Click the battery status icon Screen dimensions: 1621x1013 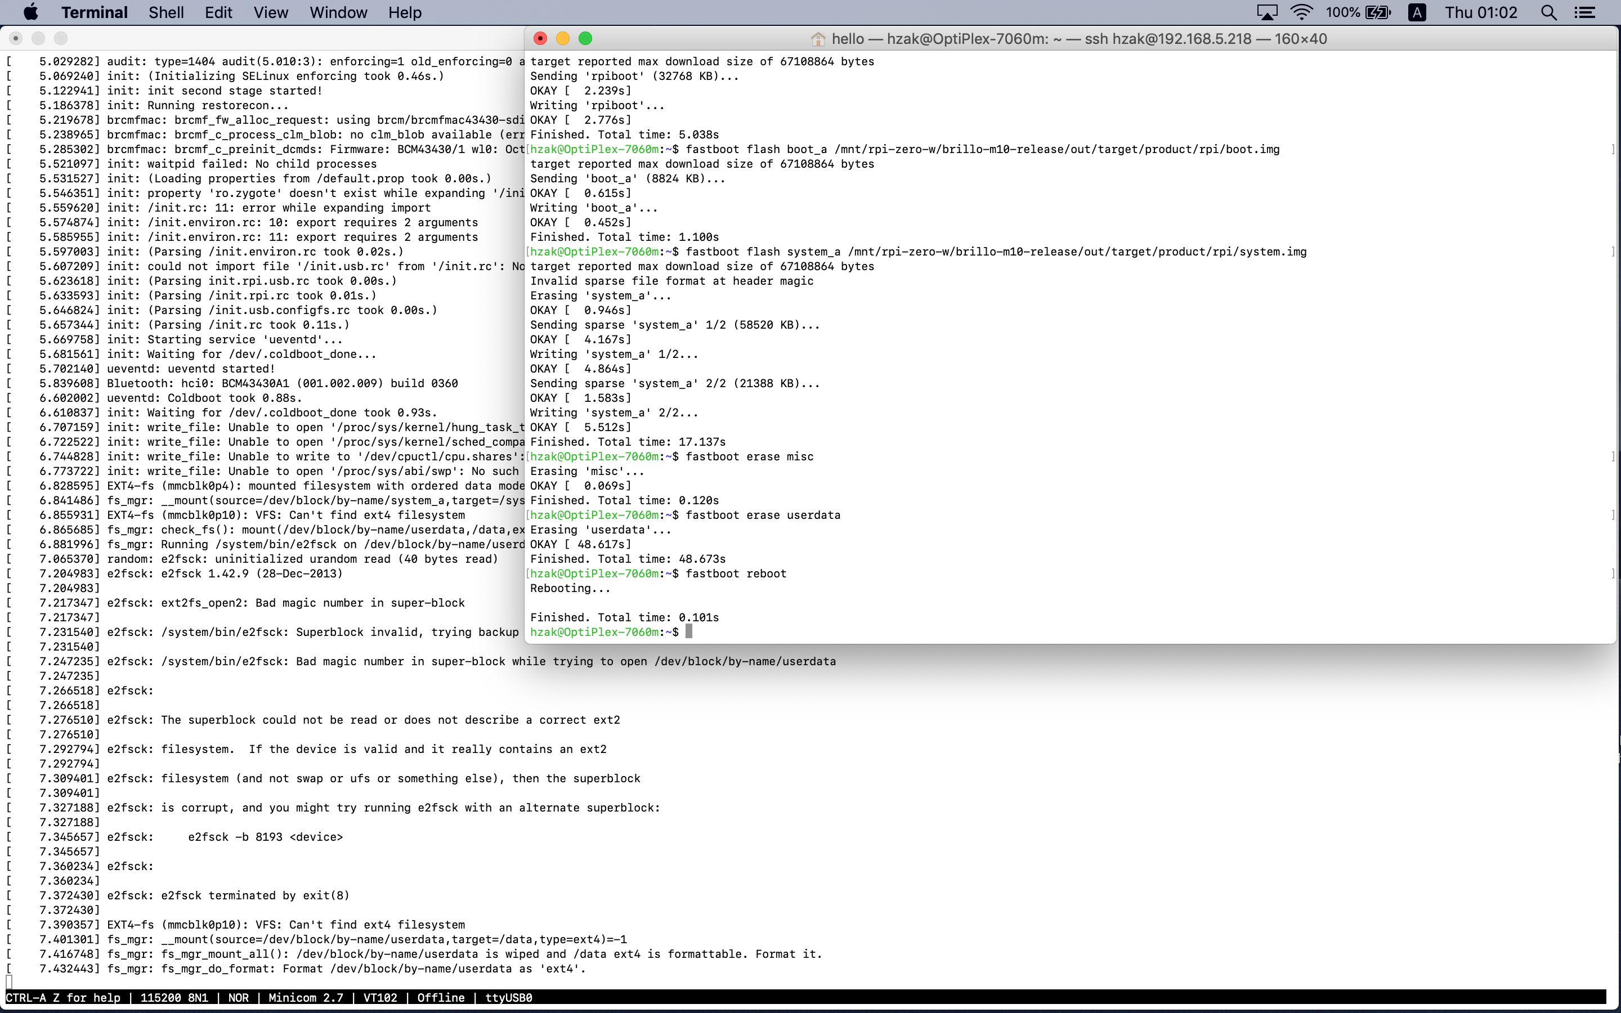tap(1377, 12)
